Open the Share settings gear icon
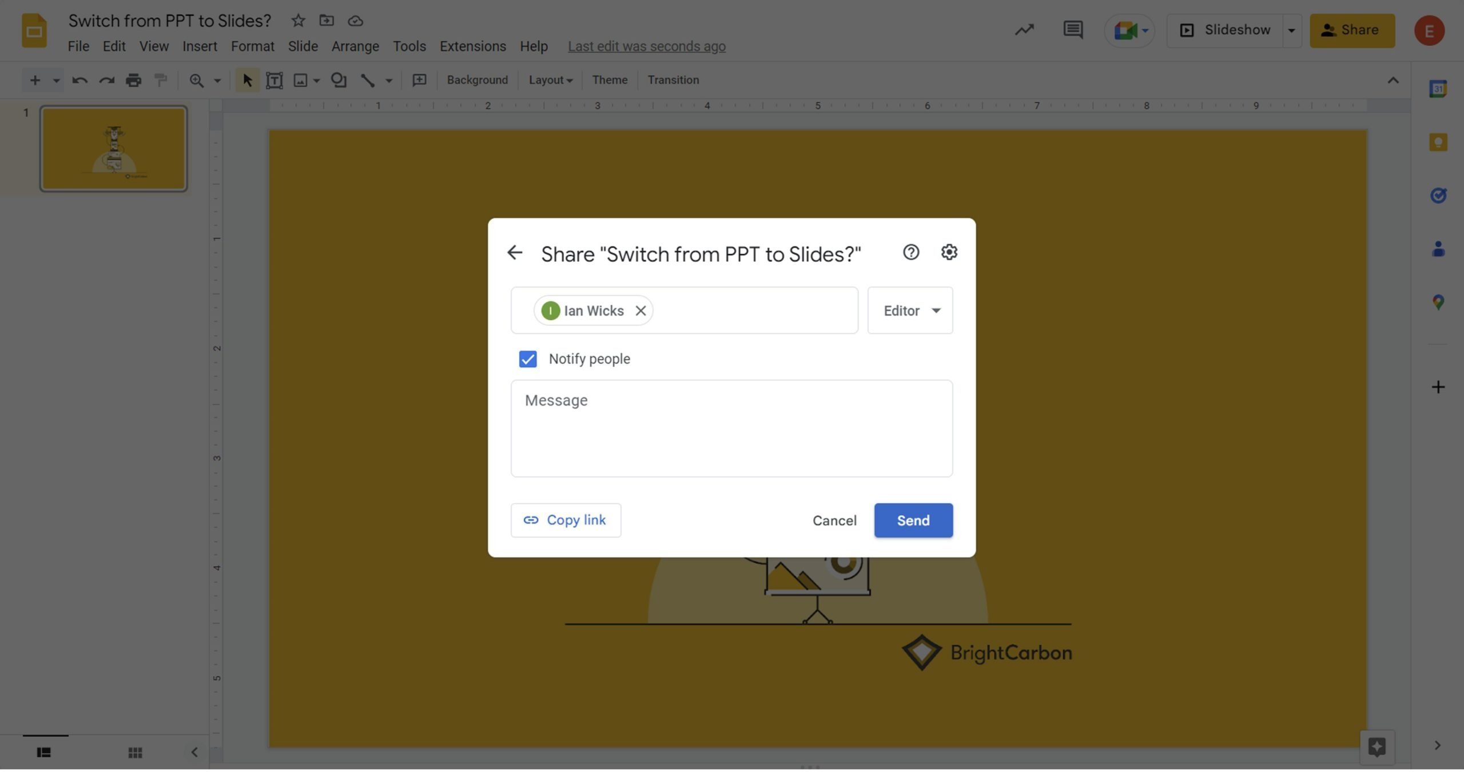The height and width of the screenshot is (772, 1464). click(949, 253)
